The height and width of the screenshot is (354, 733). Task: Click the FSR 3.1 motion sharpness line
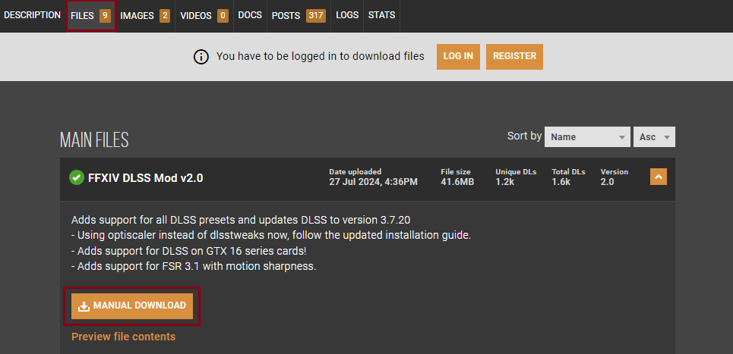[194, 267]
